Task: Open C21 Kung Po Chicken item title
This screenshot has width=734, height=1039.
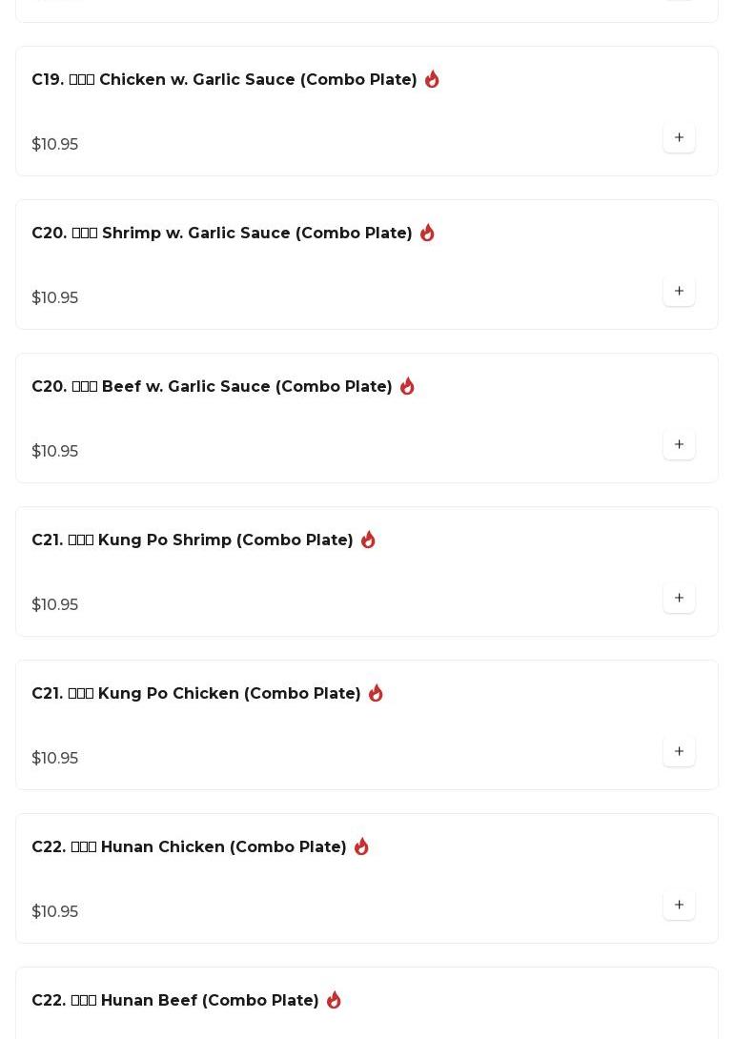Action: pos(196,693)
